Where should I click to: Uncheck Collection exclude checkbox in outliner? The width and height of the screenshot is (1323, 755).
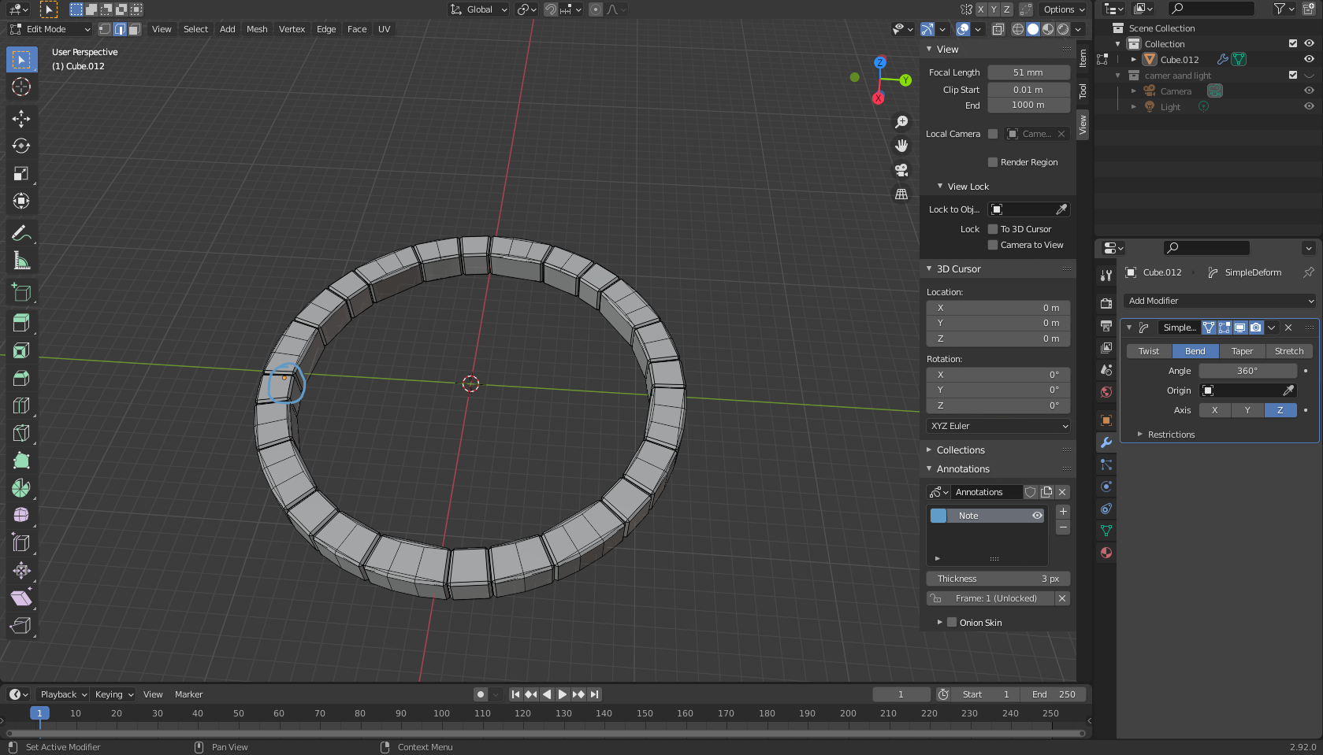1292,43
